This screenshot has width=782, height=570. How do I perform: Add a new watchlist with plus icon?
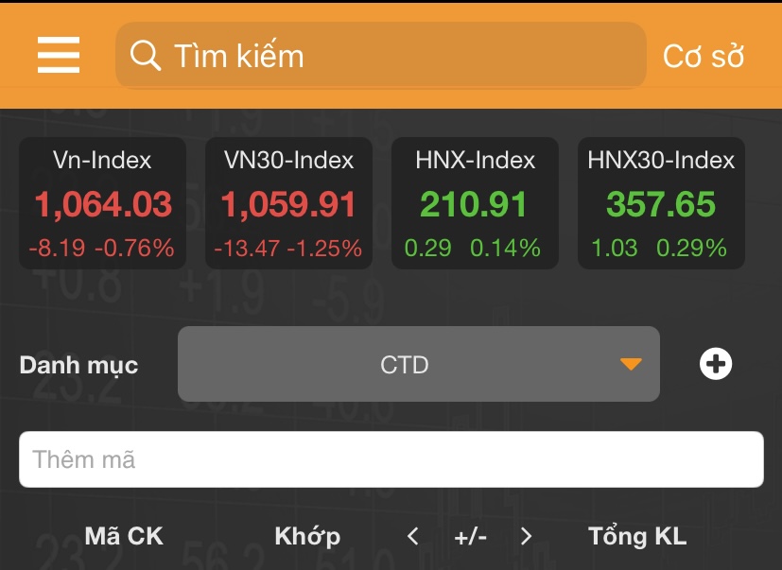[x=716, y=364]
